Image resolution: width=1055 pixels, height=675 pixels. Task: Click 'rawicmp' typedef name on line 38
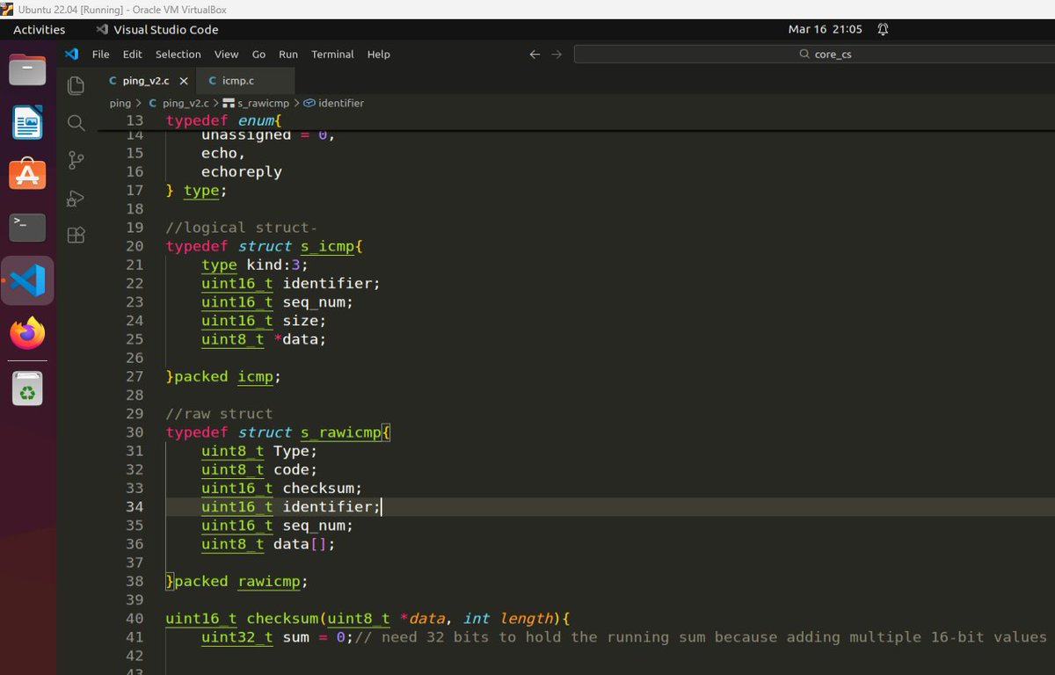click(269, 581)
